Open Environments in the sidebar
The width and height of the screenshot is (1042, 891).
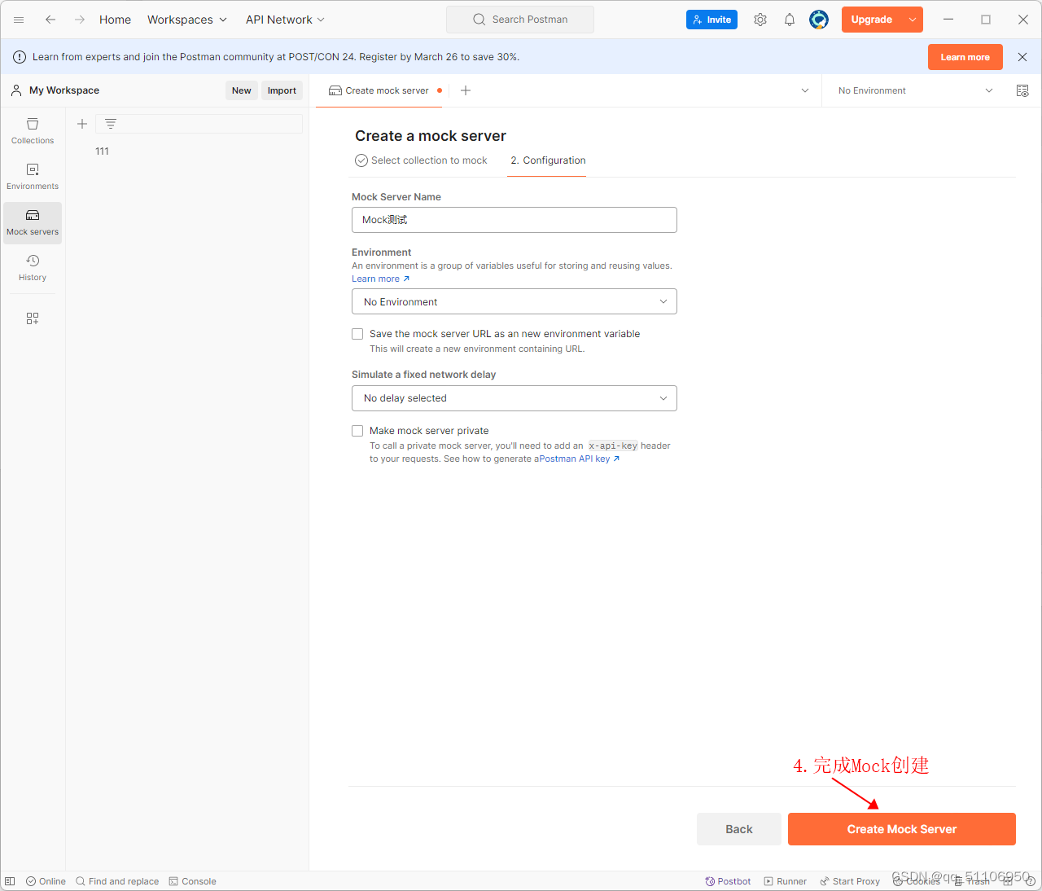(x=33, y=177)
